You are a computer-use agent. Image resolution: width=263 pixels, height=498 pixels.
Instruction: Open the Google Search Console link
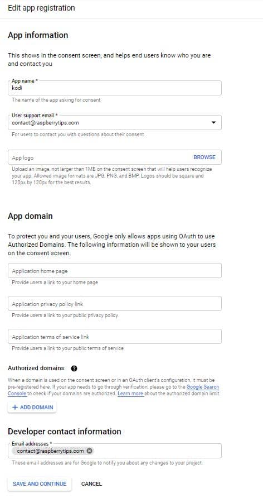pos(202,387)
